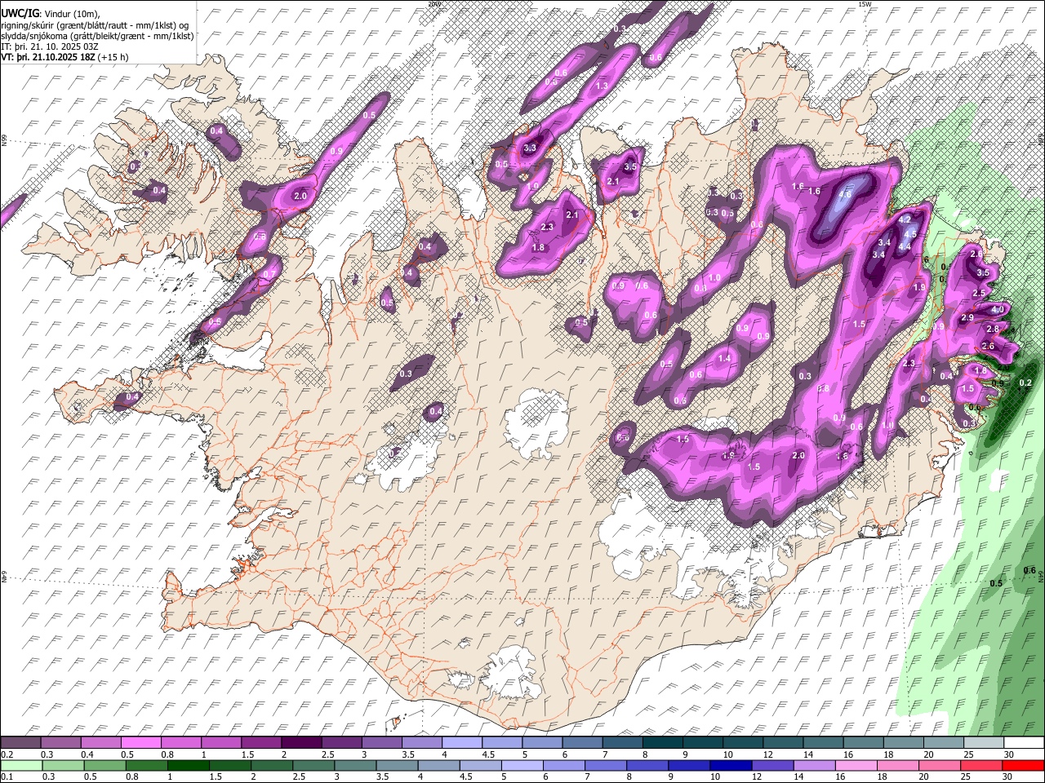Viewport: 1045px width, 783px height.
Task: Click the '4.2' value label
Action: coord(905,219)
